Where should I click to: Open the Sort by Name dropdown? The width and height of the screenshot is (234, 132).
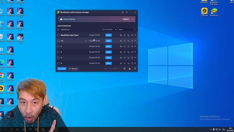pos(109,30)
